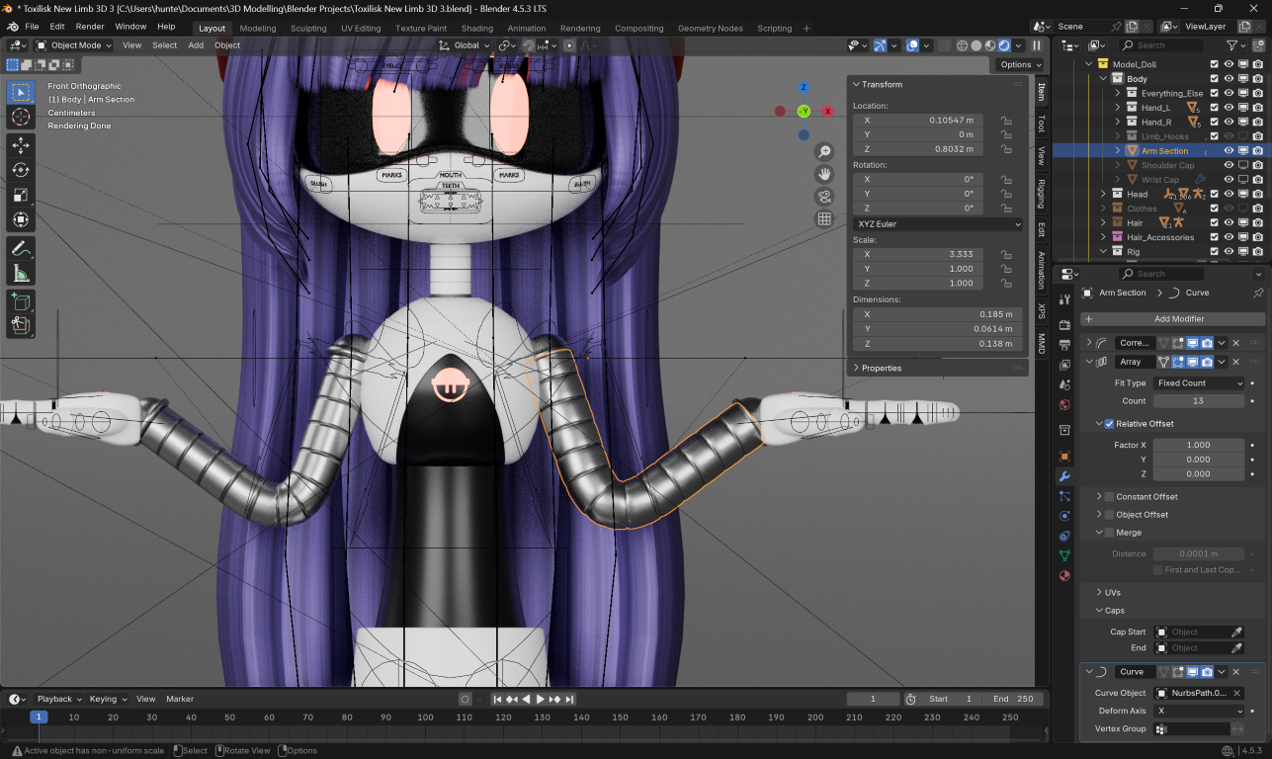Toggle X location lock icon
The width and height of the screenshot is (1272, 759).
coord(1005,121)
